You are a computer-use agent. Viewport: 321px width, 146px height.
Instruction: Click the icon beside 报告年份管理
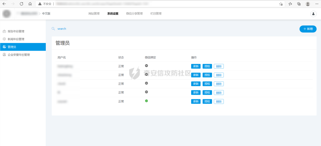[4, 31]
